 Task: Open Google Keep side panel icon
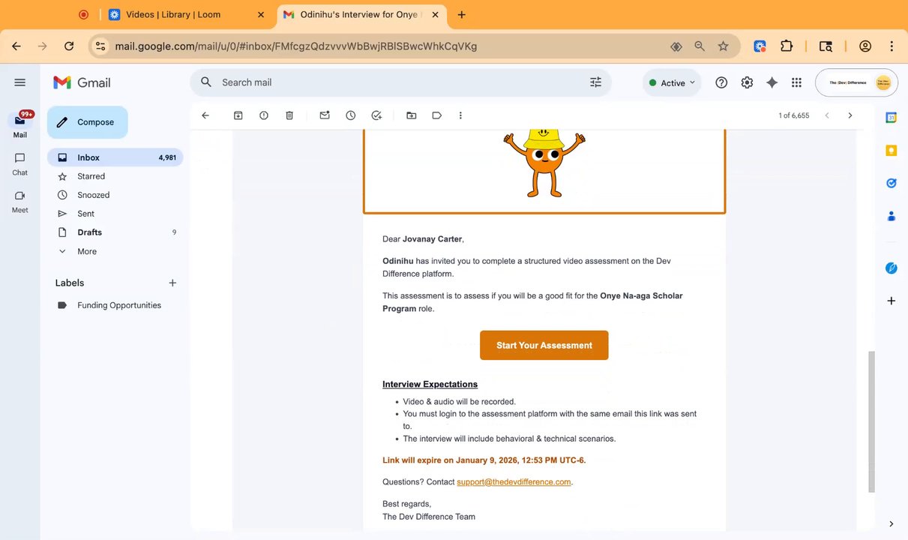pos(892,150)
